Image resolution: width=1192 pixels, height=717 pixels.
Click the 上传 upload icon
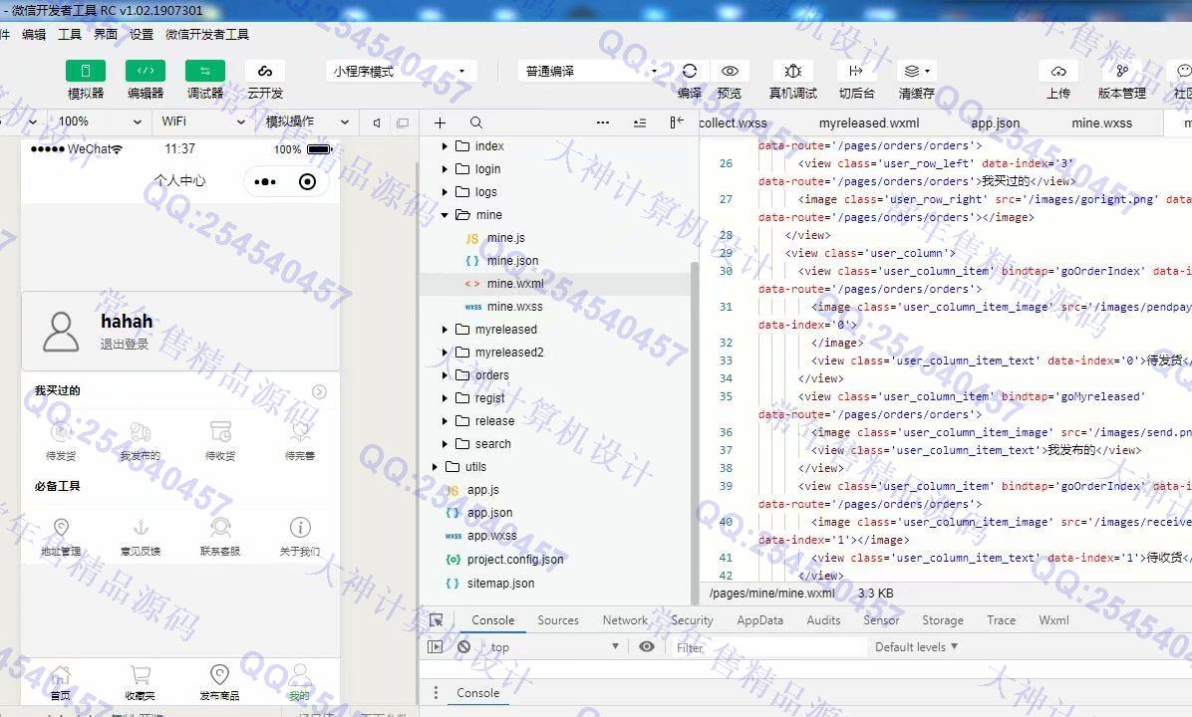click(x=1058, y=71)
